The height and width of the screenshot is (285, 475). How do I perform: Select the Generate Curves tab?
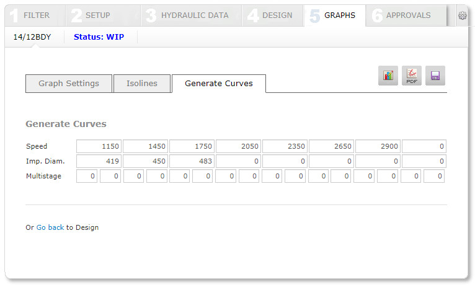219,84
